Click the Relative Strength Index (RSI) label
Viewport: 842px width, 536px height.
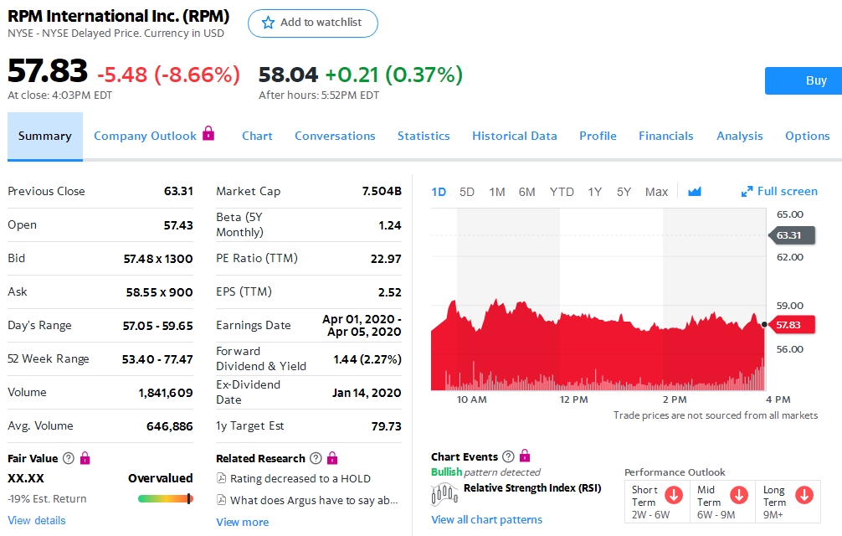532,487
